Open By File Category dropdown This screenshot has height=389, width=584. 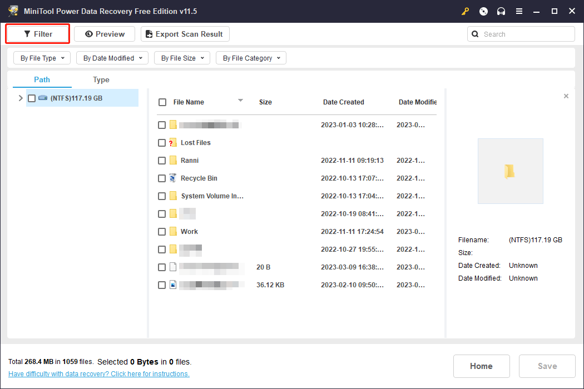click(251, 58)
